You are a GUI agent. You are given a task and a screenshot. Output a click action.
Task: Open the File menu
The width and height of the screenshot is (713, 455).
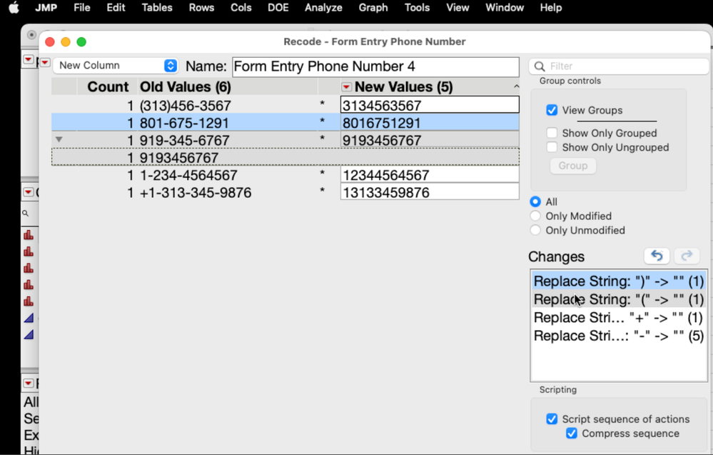click(82, 8)
